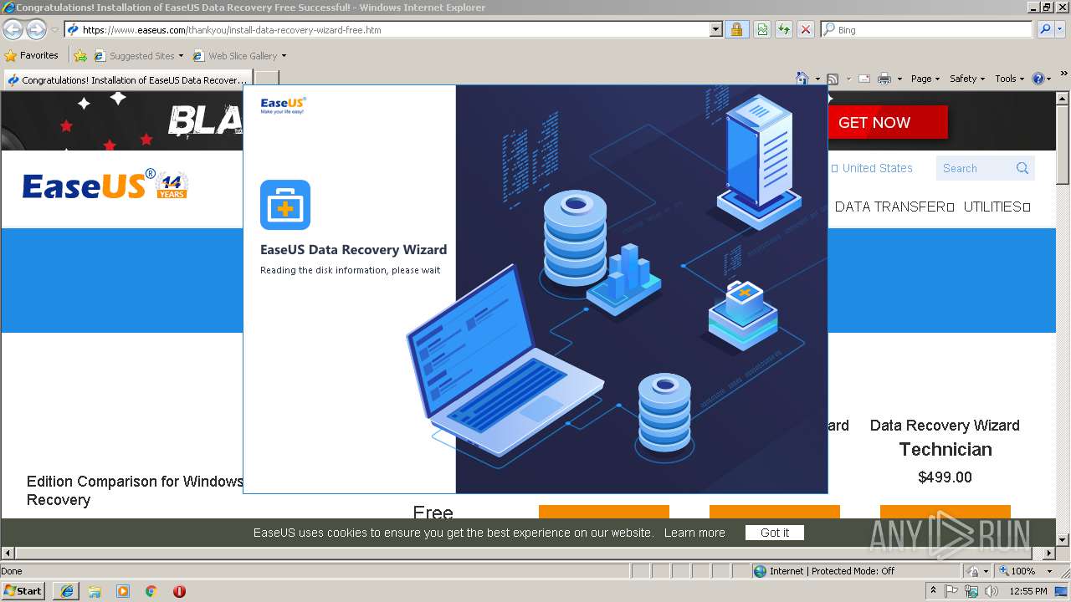The image size is (1071, 602).
Task: Click the horizontal scrollbar right arrow
Action: [1049, 553]
